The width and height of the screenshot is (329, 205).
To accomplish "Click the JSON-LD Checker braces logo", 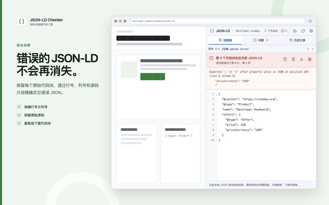I will point(22,22).
